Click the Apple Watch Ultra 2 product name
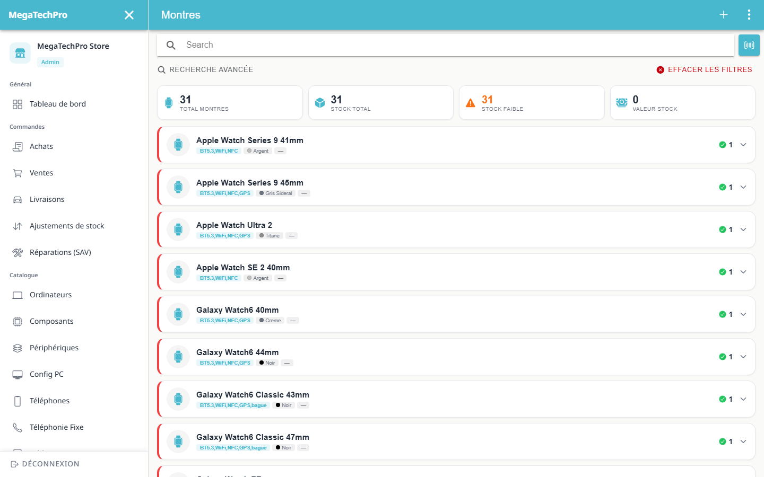764x477 pixels. click(x=234, y=225)
